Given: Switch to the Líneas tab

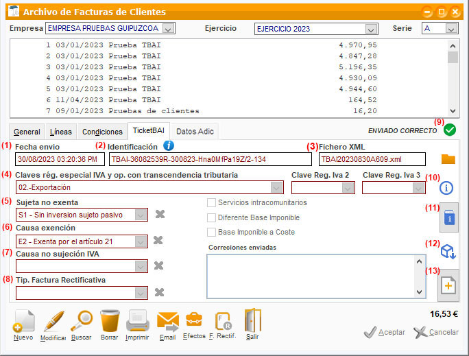Looking at the screenshot, I should click(x=61, y=132).
